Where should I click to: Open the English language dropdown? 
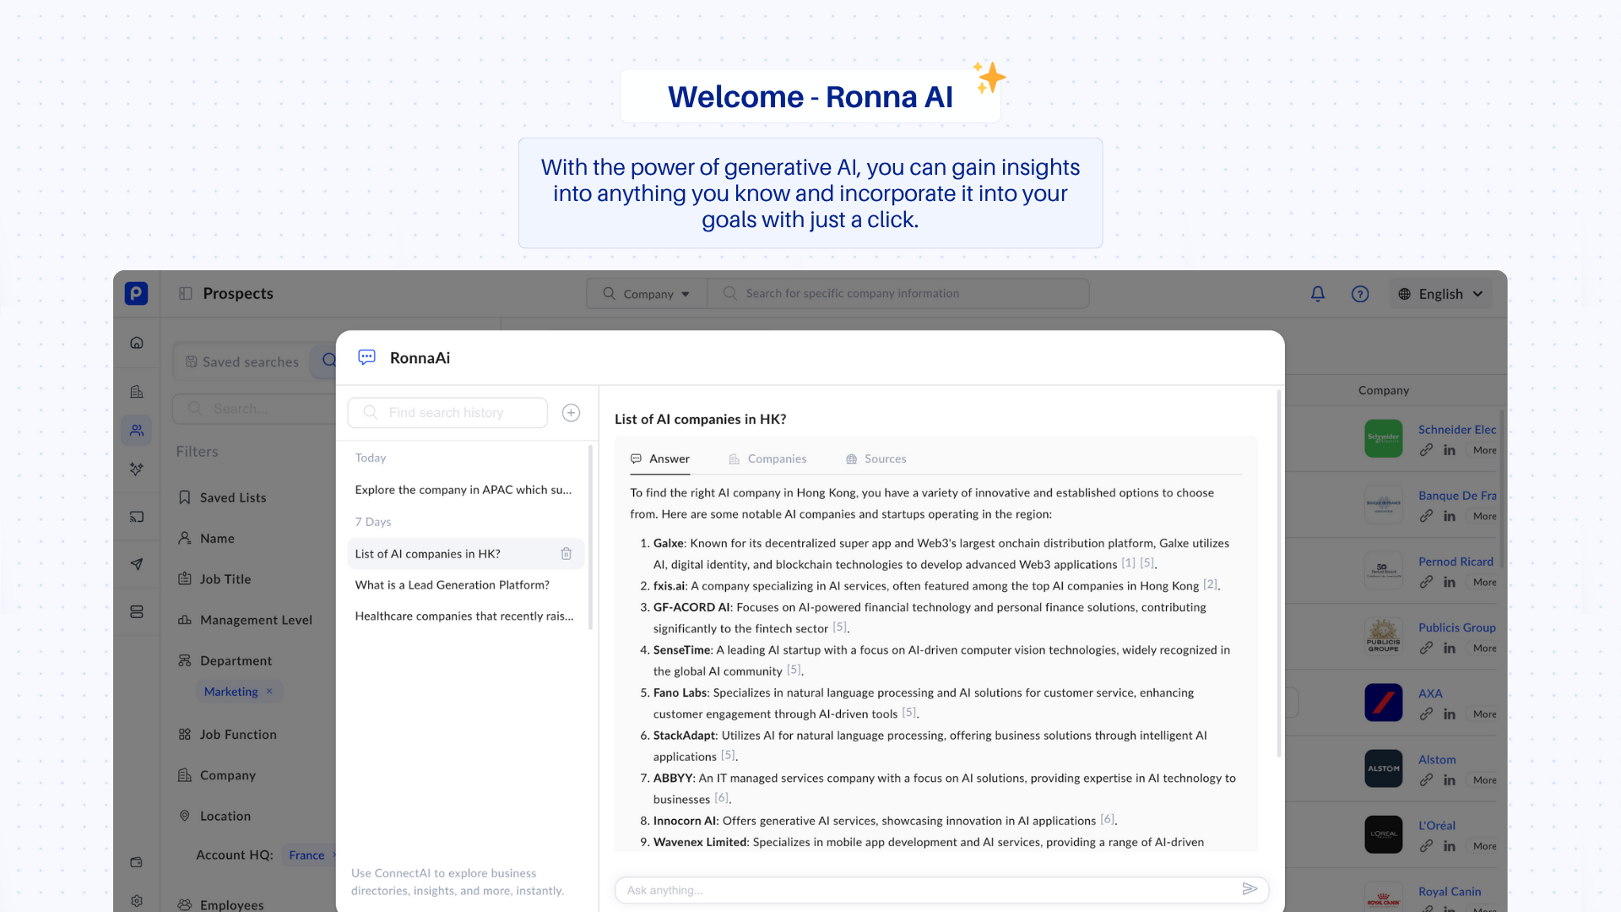1441,294
